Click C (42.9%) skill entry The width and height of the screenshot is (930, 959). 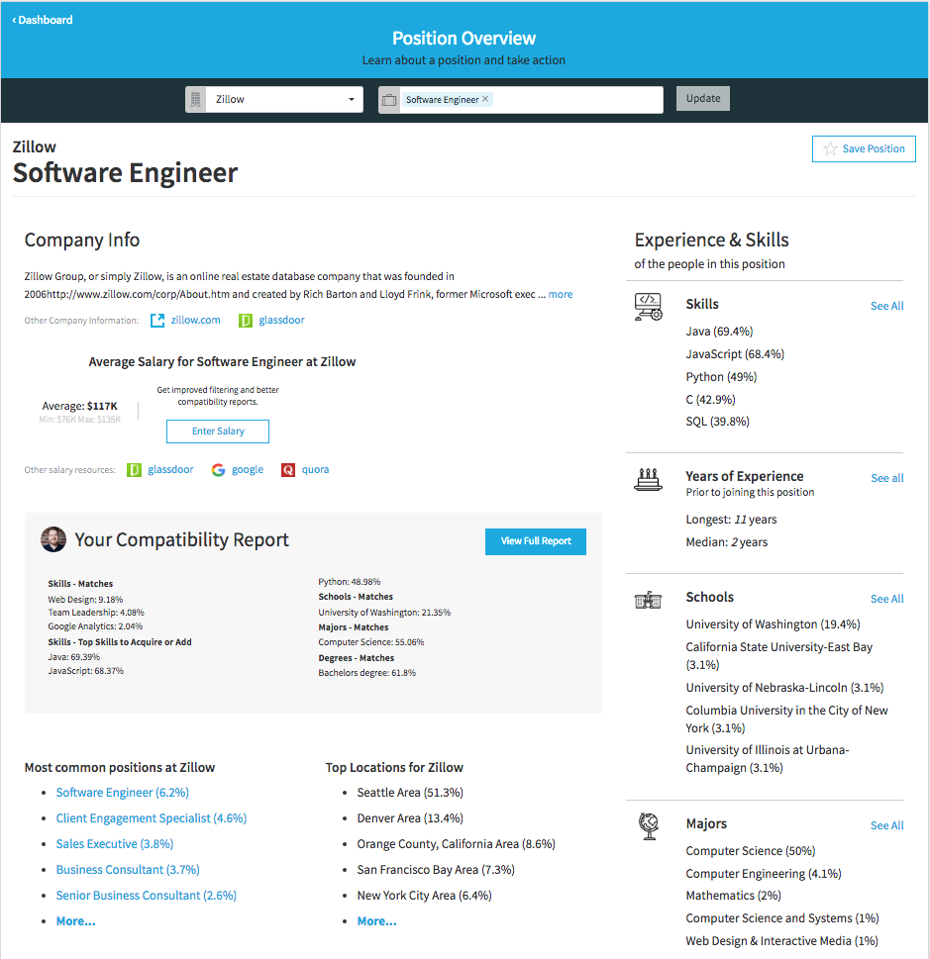tap(711, 400)
